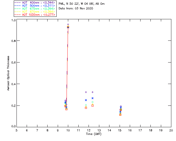Click the green diamond marker just after 12h
176x141 pixels.
(92, 102)
